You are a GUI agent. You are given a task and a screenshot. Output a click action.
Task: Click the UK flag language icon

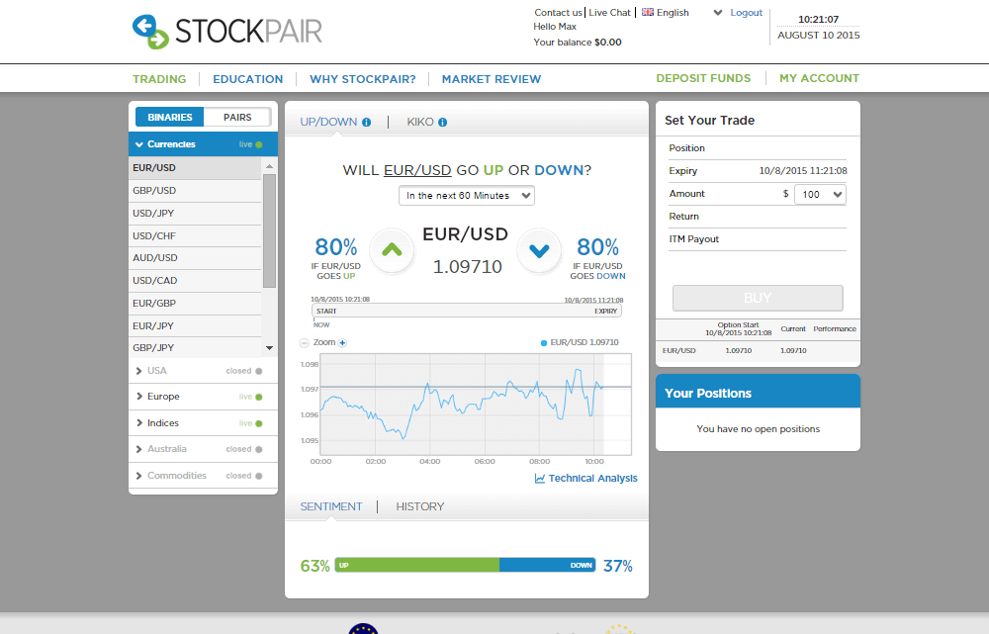tap(648, 12)
